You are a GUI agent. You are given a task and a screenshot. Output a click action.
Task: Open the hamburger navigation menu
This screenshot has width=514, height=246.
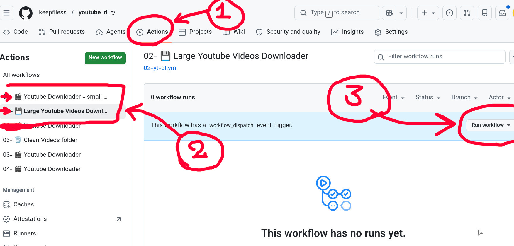tap(6, 13)
